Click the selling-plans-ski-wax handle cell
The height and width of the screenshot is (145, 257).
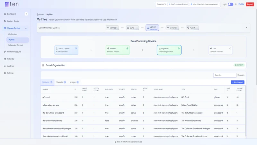pyautogui.click(x=51, y=105)
